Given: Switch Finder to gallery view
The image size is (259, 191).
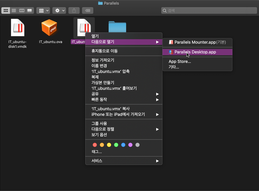Looking at the screenshot, I should coord(30,11).
